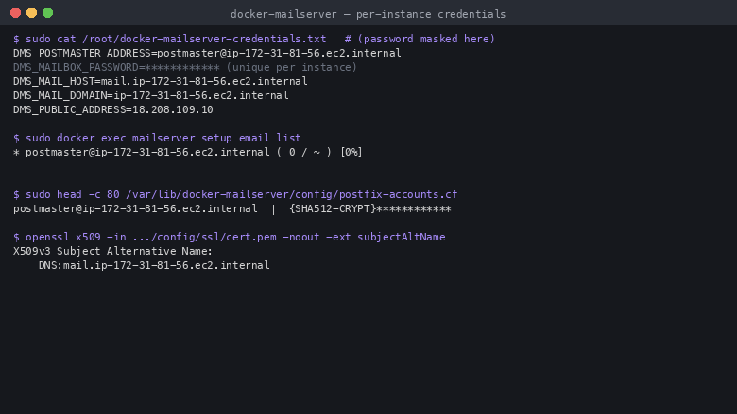The image size is (737, 414).
Task: Click the window title 'docker-mailserver — per-instance credentials'
Action: point(368,14)
